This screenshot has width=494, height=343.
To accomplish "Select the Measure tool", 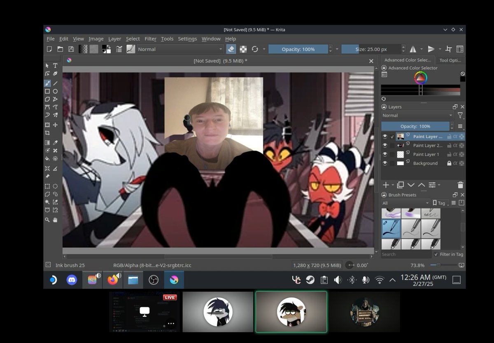I will [55, 168].
